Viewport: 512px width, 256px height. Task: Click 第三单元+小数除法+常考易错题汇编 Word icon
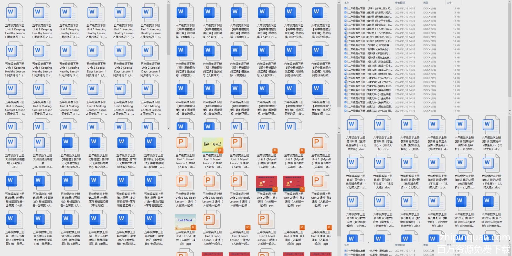[15, 220]
